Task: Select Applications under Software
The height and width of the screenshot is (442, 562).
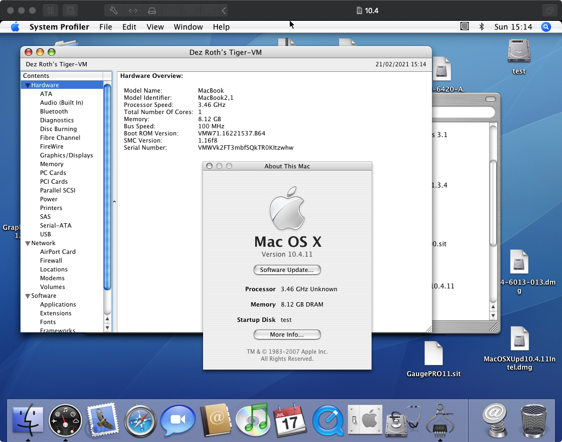Action: pyautogui.click(x=58, y=304)
